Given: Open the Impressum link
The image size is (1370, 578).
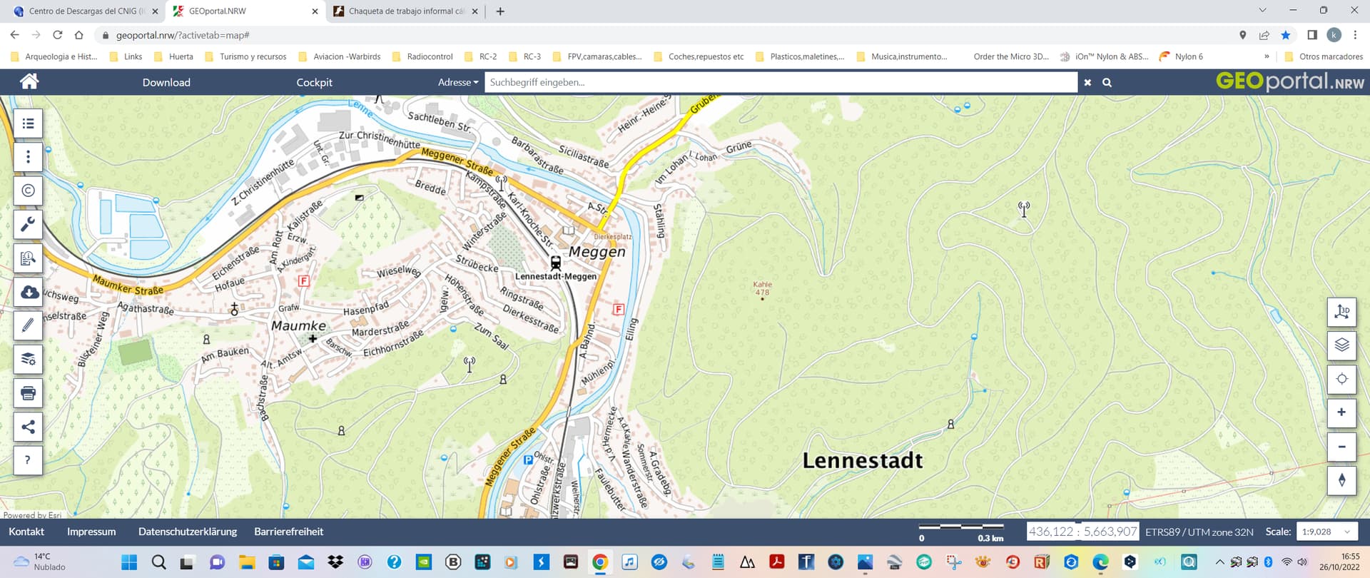Looking at the screenshot, I should coord(91,532).
